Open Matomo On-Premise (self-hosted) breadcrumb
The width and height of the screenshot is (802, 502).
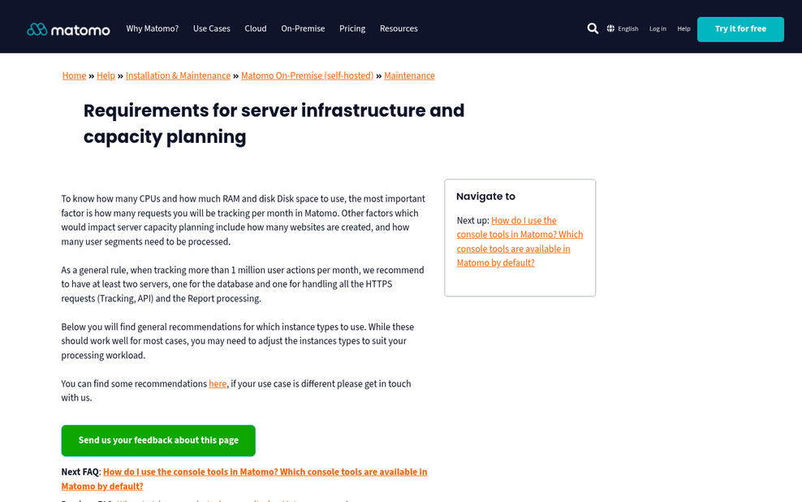click(307, 76)
